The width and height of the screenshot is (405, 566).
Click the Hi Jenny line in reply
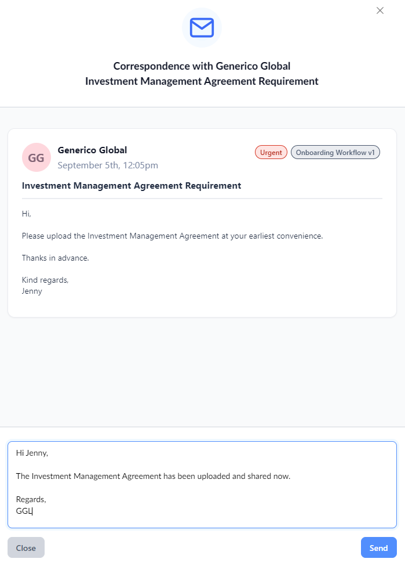coord(32,453)
